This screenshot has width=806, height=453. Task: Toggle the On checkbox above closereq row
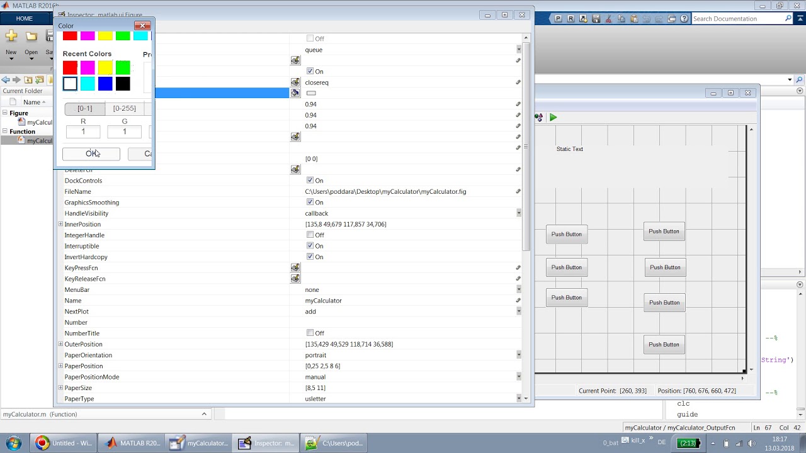click(x=310, y=71)
